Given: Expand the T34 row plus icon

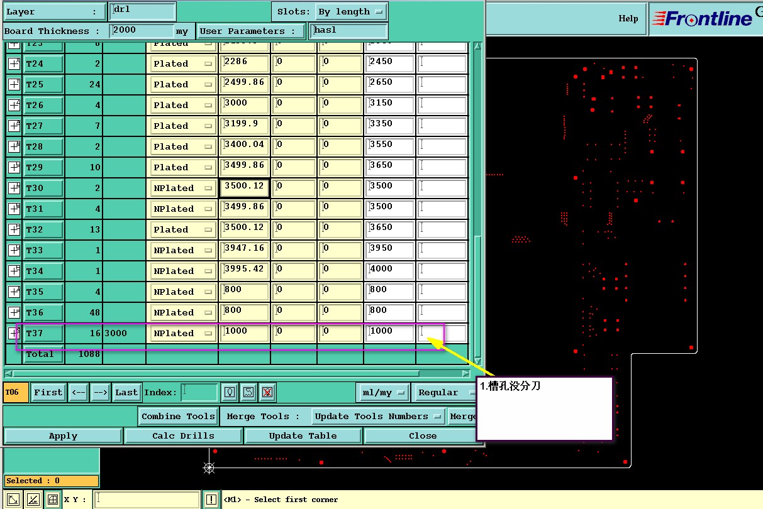Looking at the screenshot, I should tap(14, 271).
